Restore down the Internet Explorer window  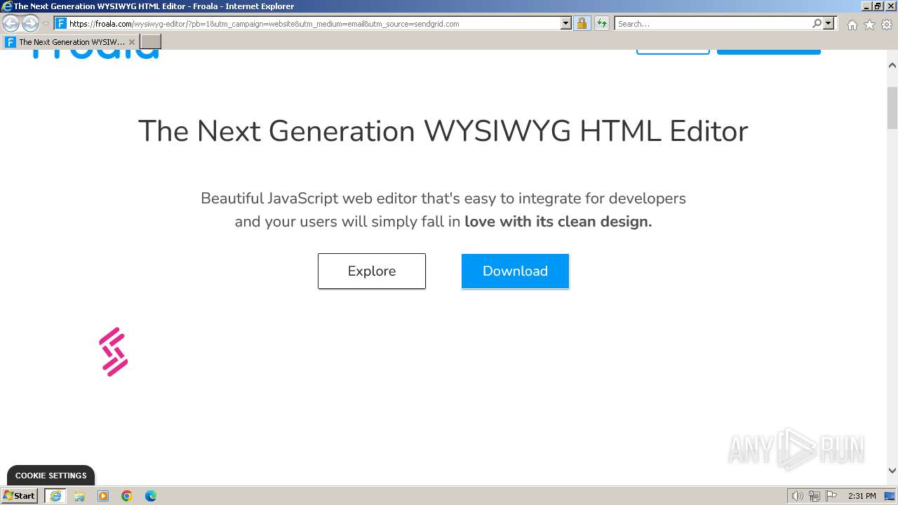(x=878, y=6)
